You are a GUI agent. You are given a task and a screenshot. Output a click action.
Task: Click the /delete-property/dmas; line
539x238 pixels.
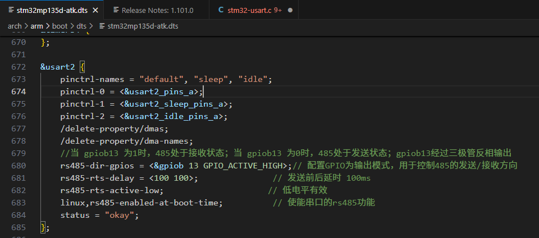[x=115, y=129]
